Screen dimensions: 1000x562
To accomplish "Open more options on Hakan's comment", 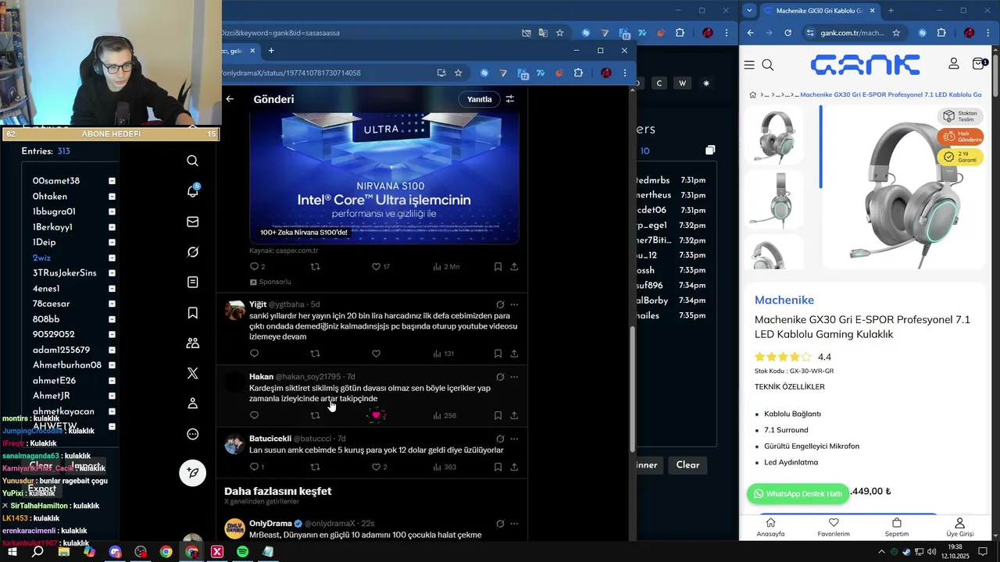I will pyautogui.click(x=514, y=377).
